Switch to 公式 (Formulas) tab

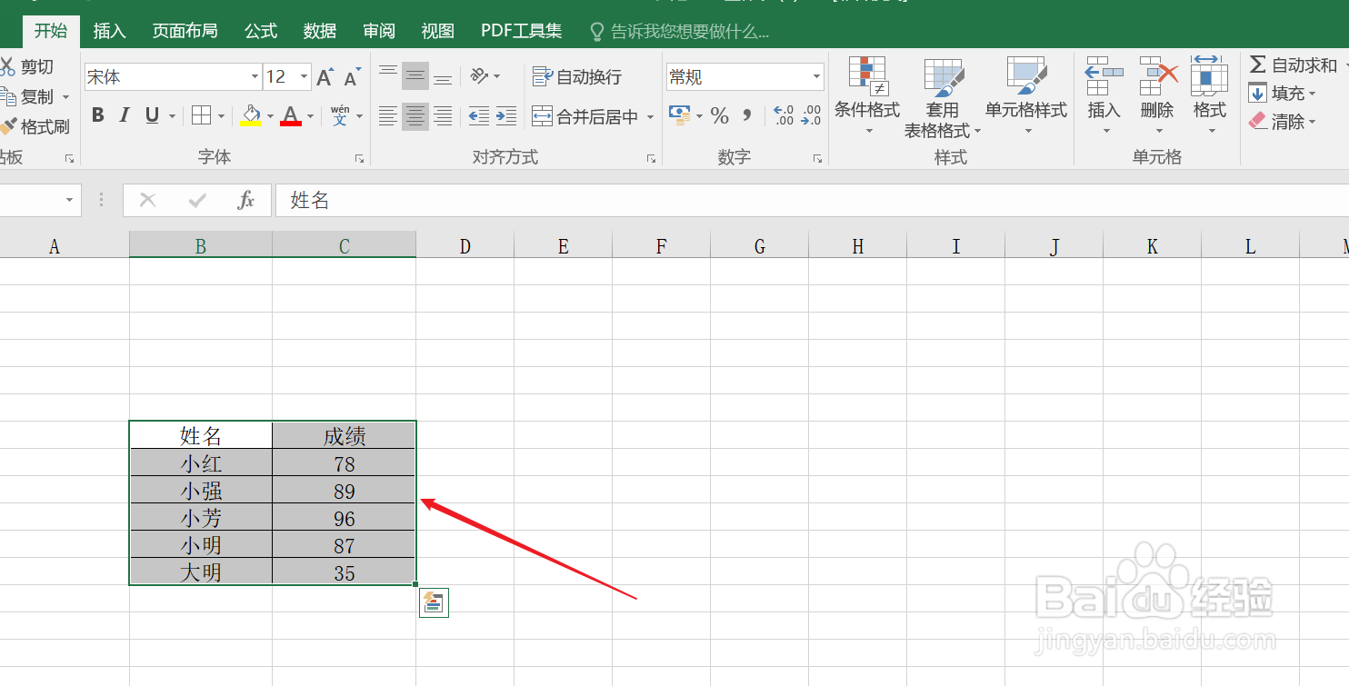click(x=261, y=31)
